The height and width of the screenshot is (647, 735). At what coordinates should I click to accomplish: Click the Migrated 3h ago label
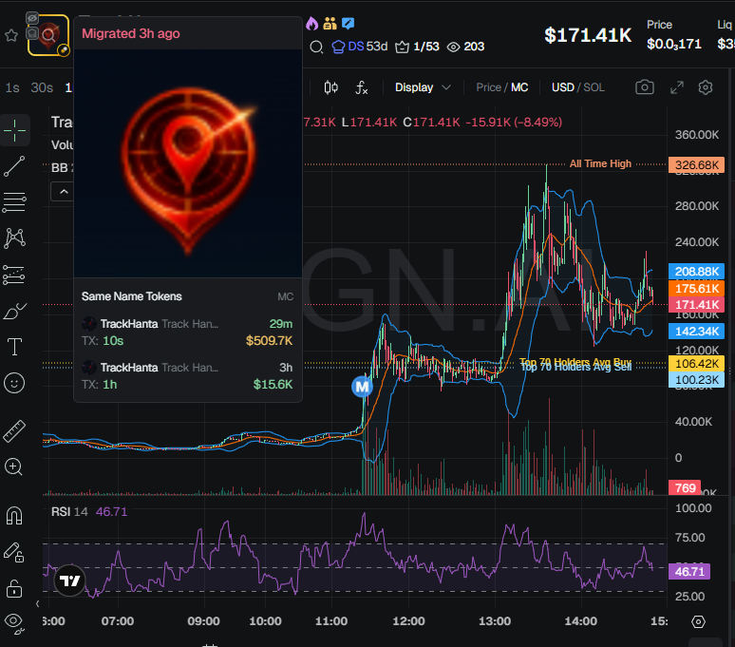[131, 33]
